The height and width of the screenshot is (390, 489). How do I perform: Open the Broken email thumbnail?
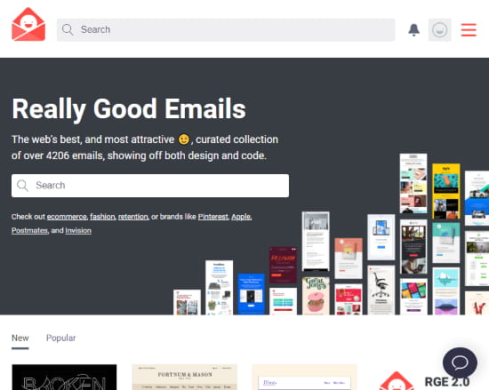pyautogui.click(x=64, y=377)
